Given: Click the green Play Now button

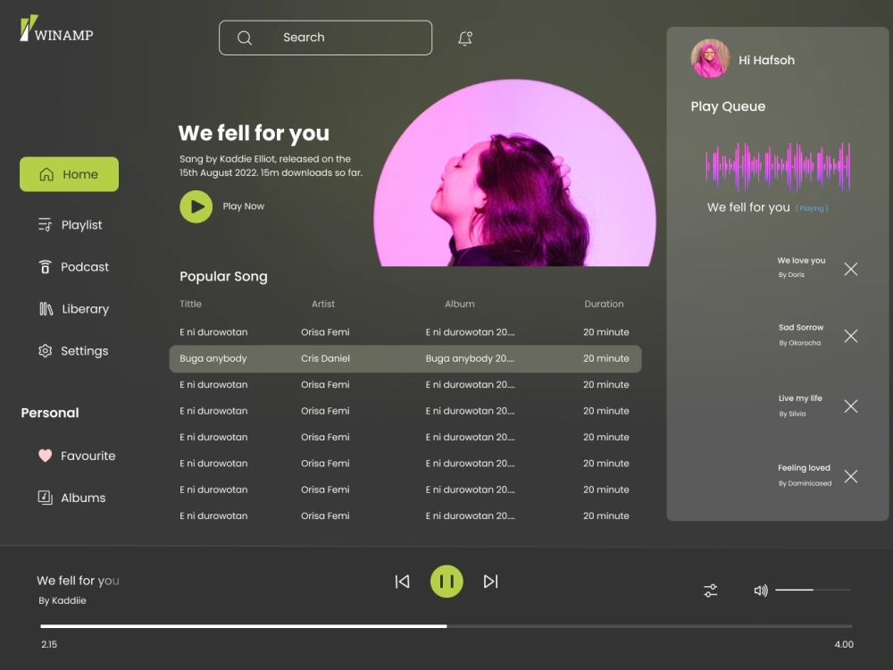Looking at the screenshot, I should coord(196,206).
